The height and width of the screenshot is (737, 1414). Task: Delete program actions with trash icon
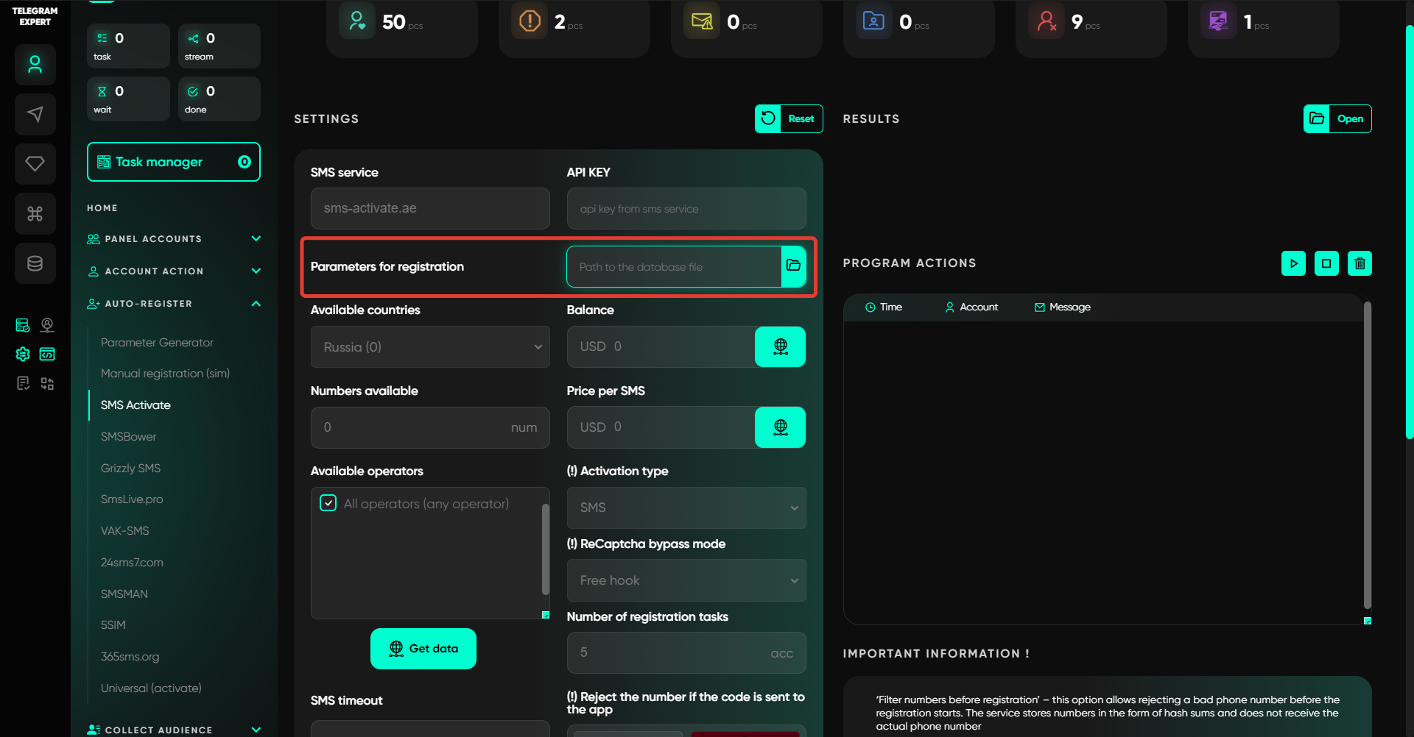1360,263
